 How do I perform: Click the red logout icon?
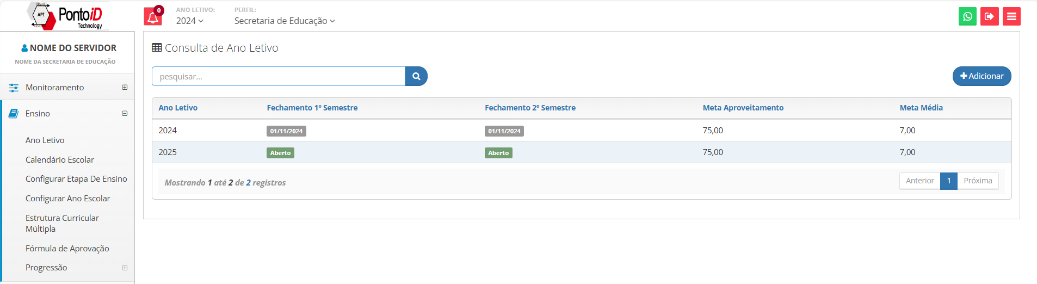tap(989, 16)
